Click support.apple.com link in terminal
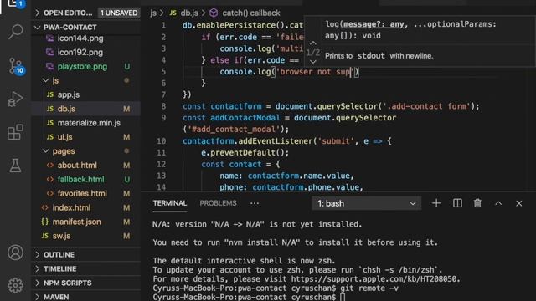 pos(374,279)
